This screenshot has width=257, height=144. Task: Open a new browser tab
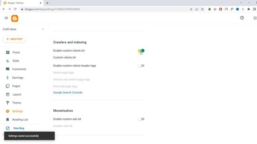pos(47,3)
